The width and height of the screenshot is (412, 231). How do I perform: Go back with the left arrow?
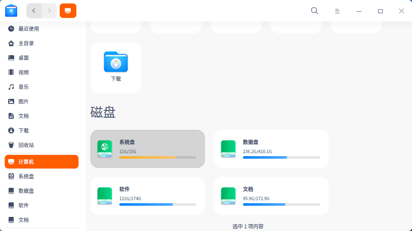[x=34, y=11]
